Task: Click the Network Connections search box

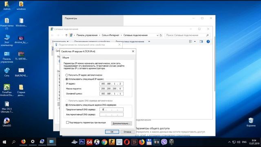Action: point(187,35)
